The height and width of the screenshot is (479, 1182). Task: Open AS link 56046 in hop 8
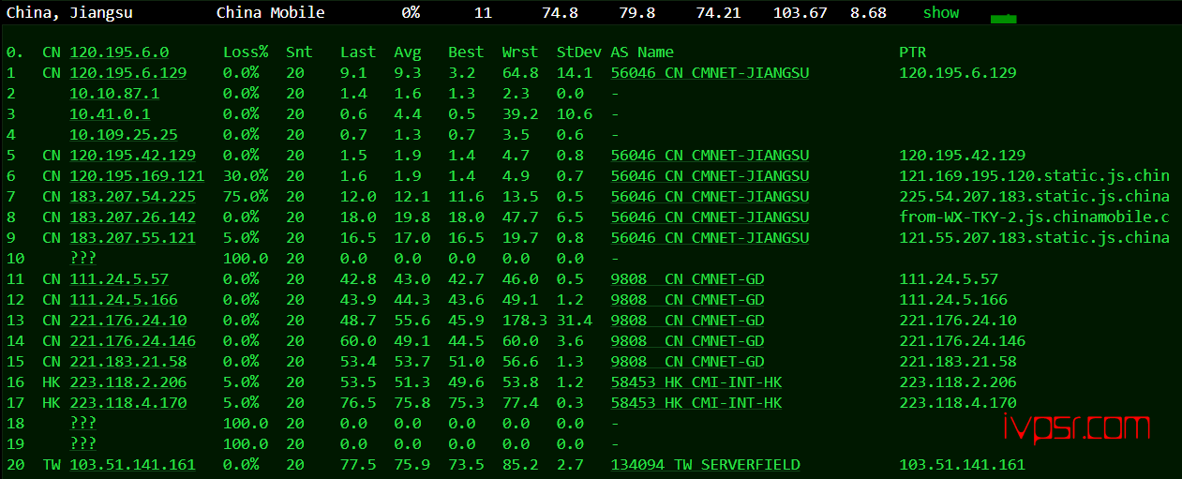tap(710, 217)
